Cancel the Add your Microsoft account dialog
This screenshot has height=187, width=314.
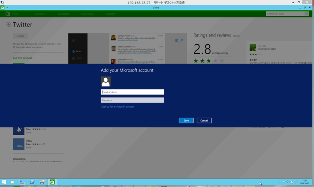click(204, 121)
